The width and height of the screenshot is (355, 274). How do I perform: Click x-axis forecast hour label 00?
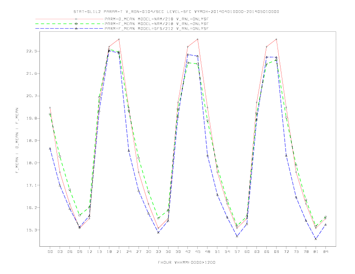50,252
